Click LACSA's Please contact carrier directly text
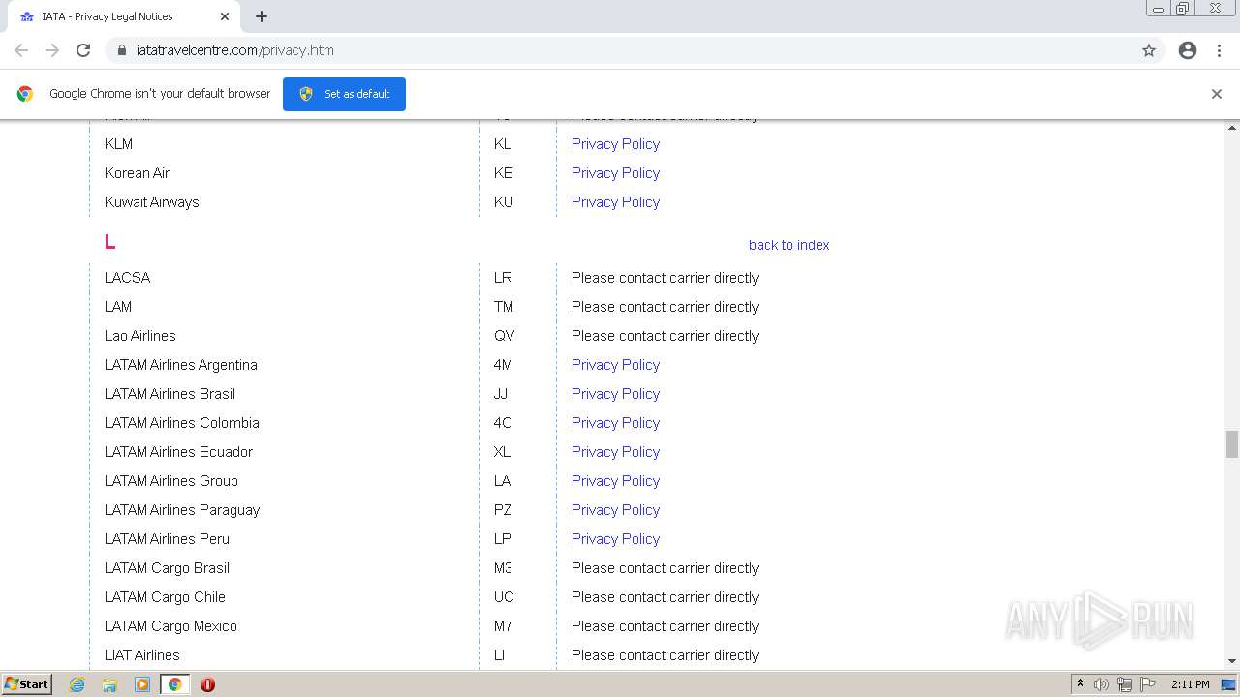 click(665, 278)
